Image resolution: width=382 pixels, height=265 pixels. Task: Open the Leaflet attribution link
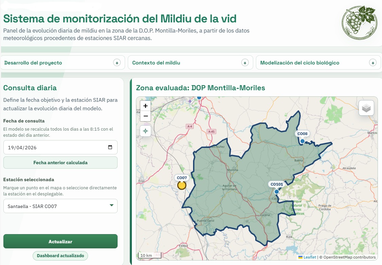(x=310, y=257)
